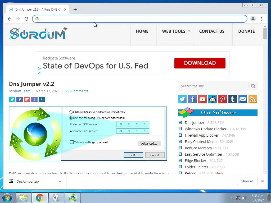Image resolution: width=271 pixels, height=203 pixels.
Task: Share article on Facebook under the title
Action: pos(20,99)
